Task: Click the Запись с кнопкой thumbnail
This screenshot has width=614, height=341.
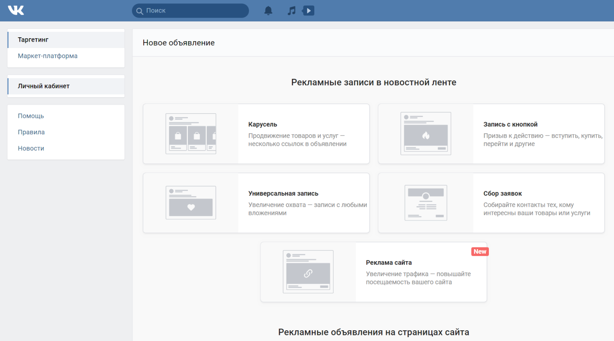Action: coord(426,133)
